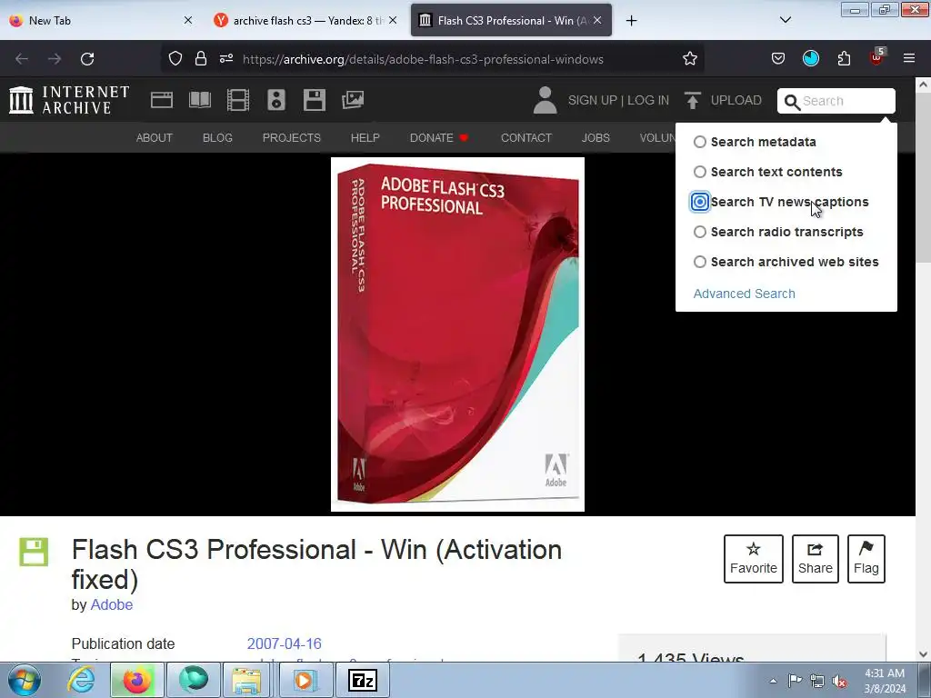Open the Adobe creator link
Screen dimensions: 931x698
(x=112, y=604)
